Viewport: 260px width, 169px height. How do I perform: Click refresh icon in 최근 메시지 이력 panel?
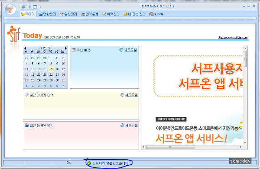[122, 95]
